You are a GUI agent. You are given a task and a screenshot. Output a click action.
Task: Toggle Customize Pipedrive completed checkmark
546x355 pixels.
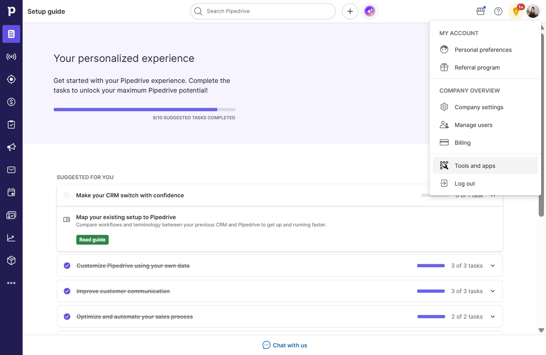(67, 266)
